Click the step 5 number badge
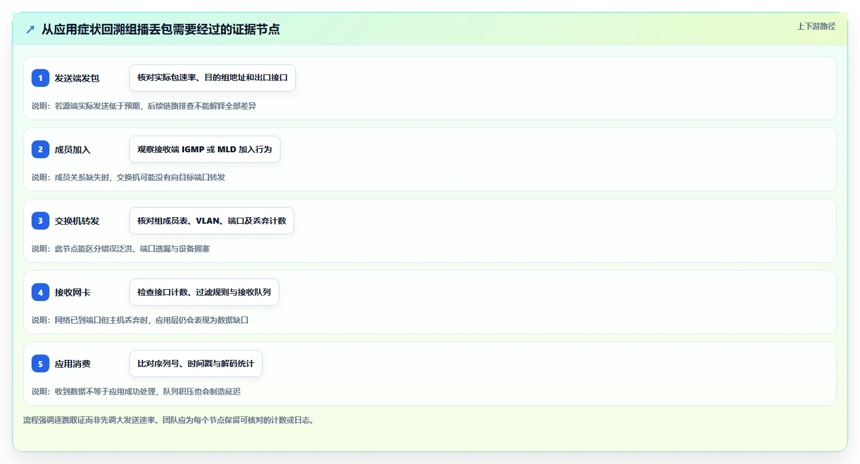Image resolution: width=860 pixels, height=464 pixels. pos(40,363)
